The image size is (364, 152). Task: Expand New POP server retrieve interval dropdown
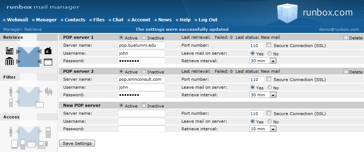click(273, 129)
